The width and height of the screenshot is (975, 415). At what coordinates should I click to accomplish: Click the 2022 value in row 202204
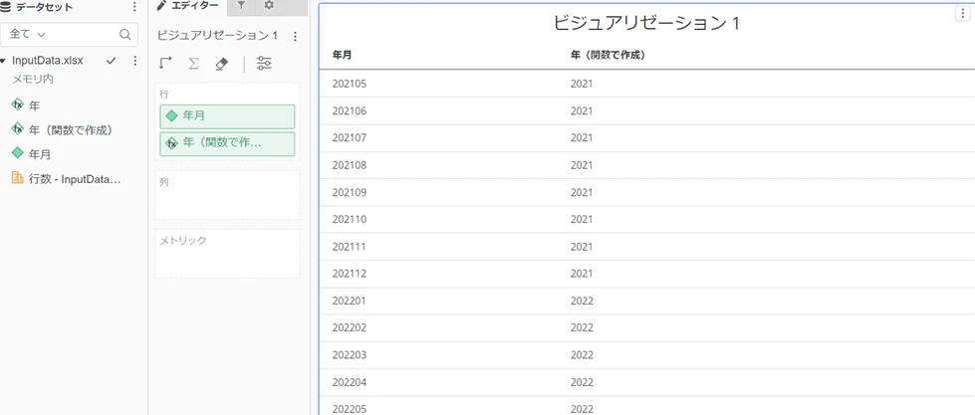[582, 382]
